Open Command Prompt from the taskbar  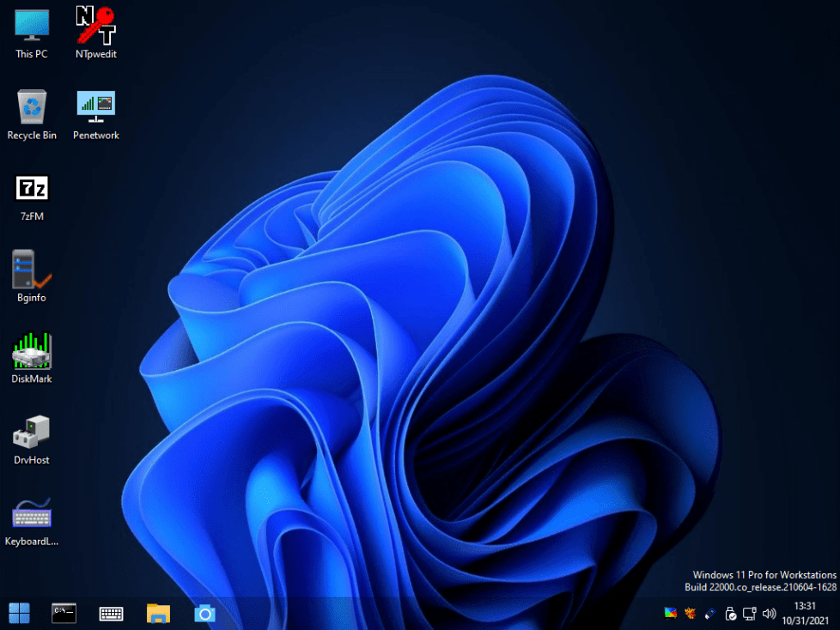point(64,613)
